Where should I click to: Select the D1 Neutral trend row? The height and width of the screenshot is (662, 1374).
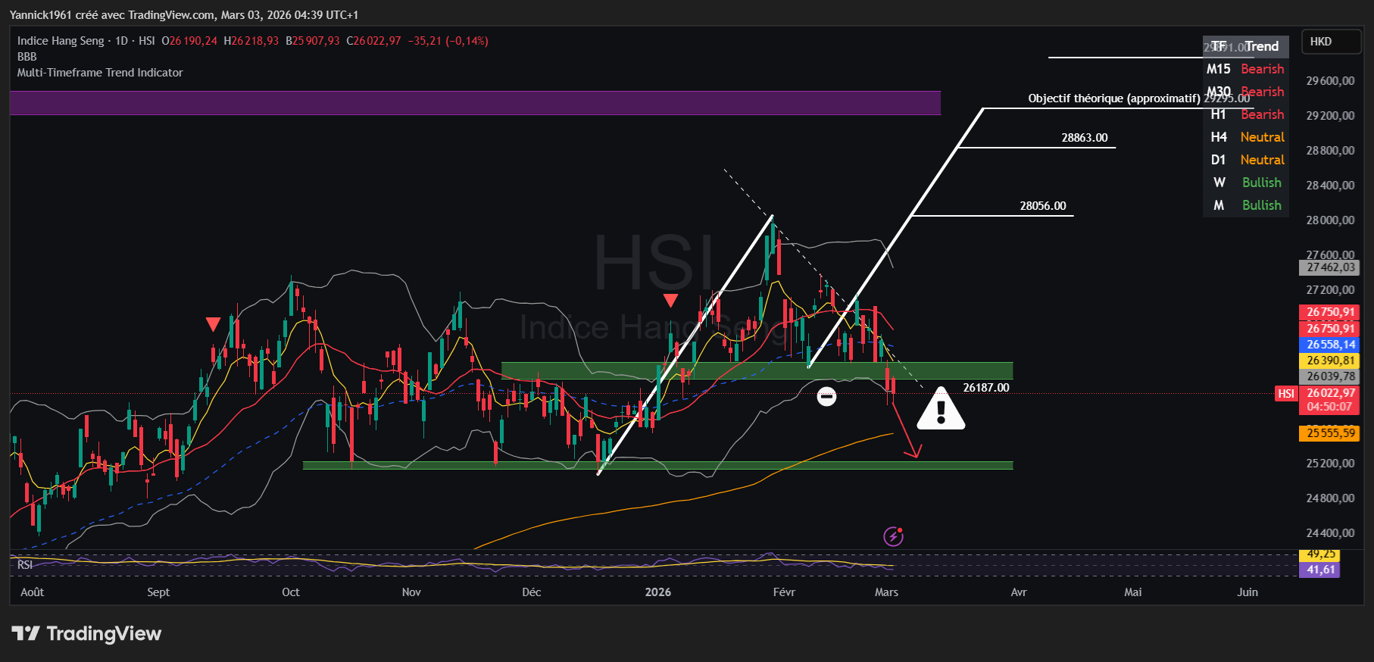pyautogui.click(x=1245, y=160)
